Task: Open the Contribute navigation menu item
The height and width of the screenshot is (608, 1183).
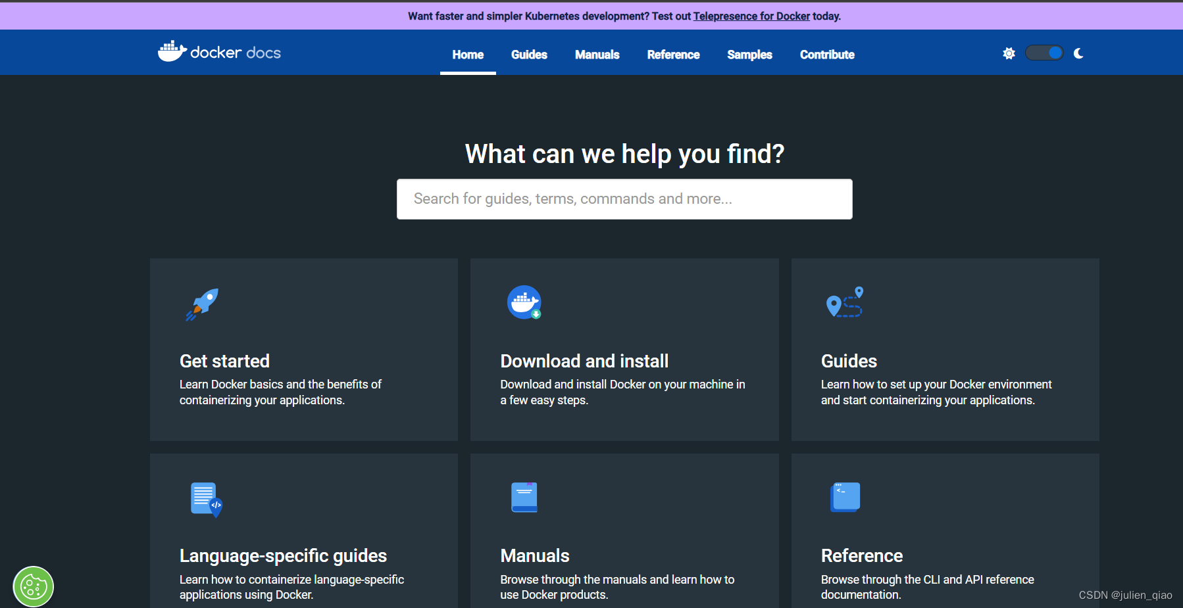Action: (827, 55)
